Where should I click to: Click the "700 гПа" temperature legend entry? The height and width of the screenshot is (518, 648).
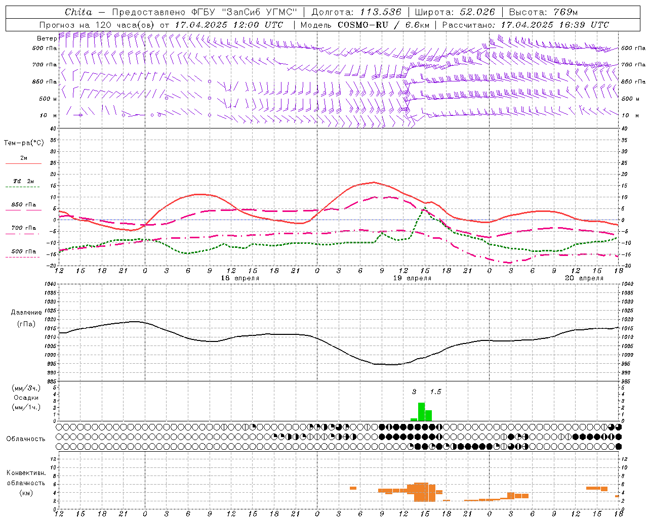24,228
